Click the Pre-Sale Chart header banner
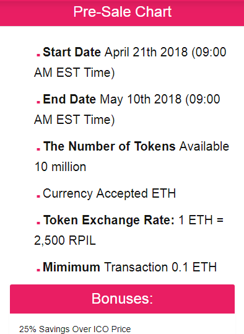244x334 pixels. coord(122,13)
